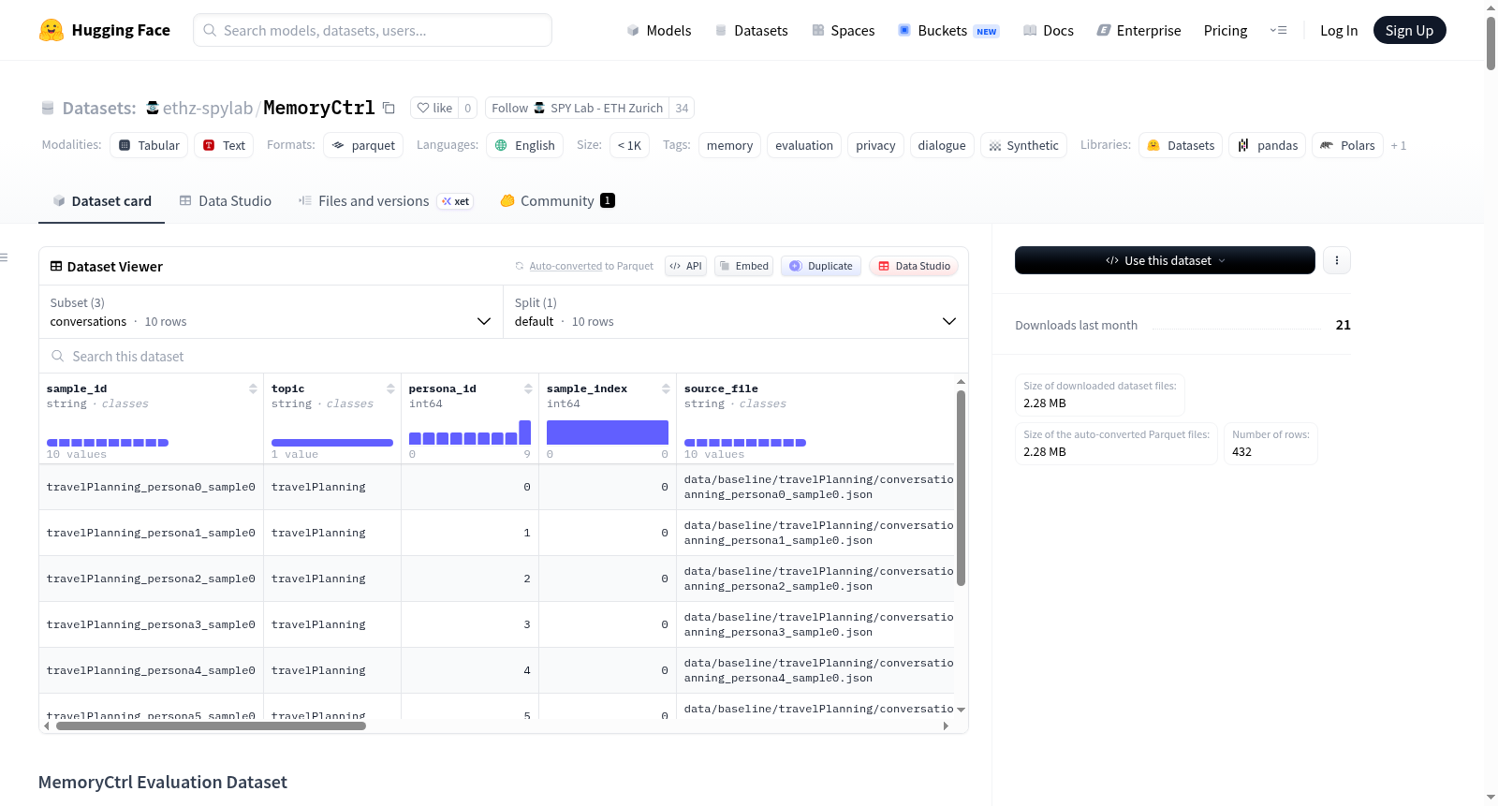Click the dialogue tag
Viewport: 1498px width, 806px height.
point(942,145)
